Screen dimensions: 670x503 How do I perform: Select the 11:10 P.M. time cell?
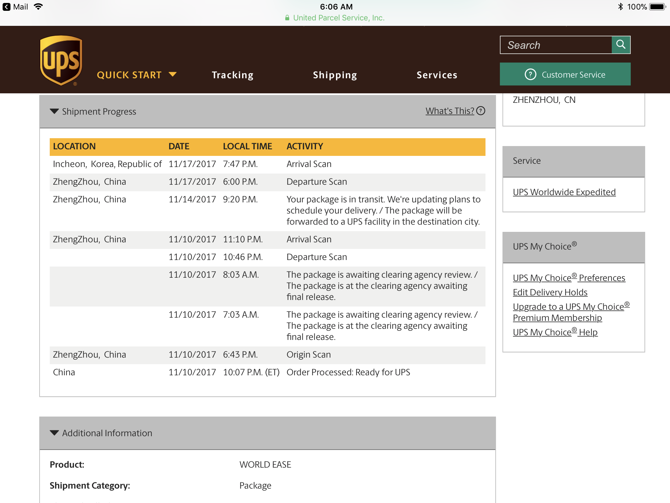(x=243, y=239)
